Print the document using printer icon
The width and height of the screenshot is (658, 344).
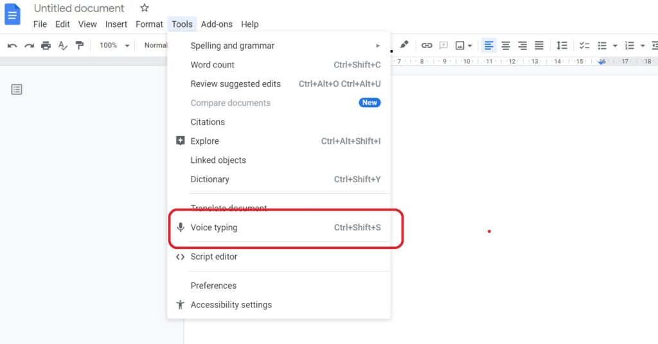pyautogui.click(x=46, y=46)
